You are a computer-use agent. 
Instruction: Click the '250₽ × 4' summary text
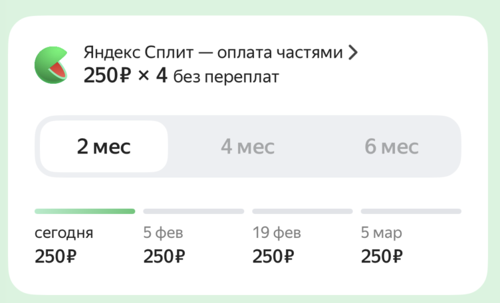tap(125, 76)
